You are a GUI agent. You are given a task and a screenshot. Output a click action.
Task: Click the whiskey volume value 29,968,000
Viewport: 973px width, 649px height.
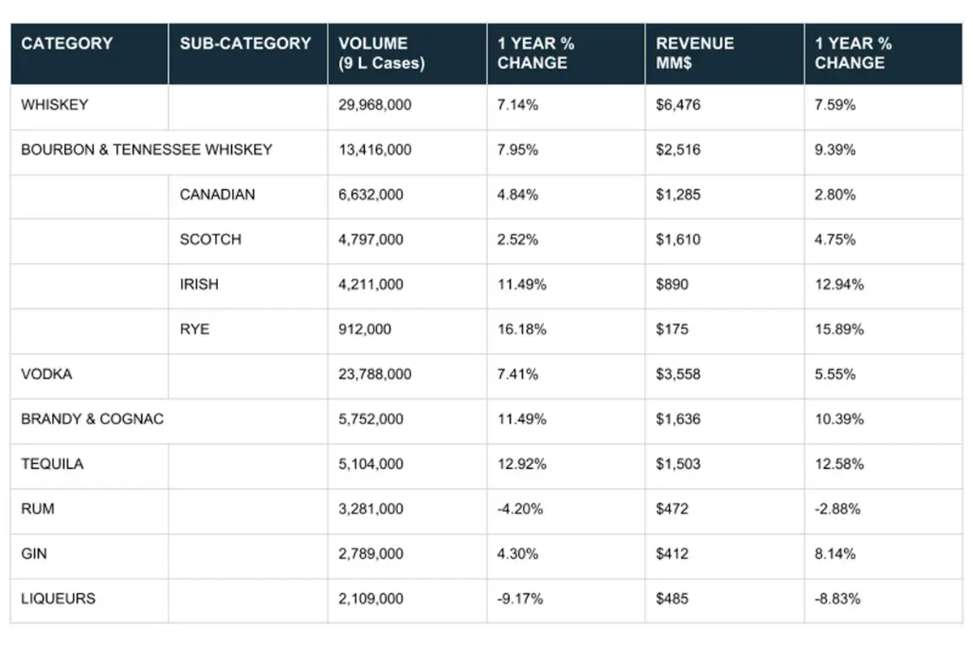(375, 105)
